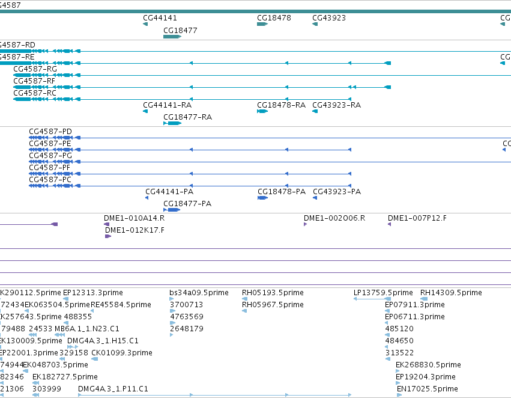Click the 303999 feature label
Screen dimensions: 511x398
click(x=47, y=389)
